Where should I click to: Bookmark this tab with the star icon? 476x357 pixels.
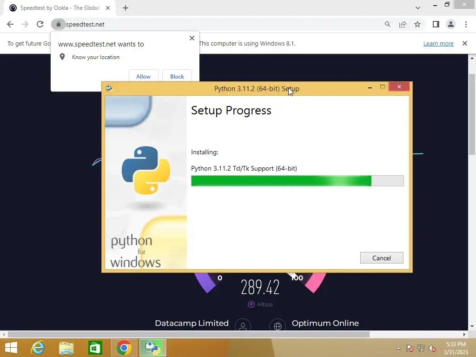pos(417,24)
